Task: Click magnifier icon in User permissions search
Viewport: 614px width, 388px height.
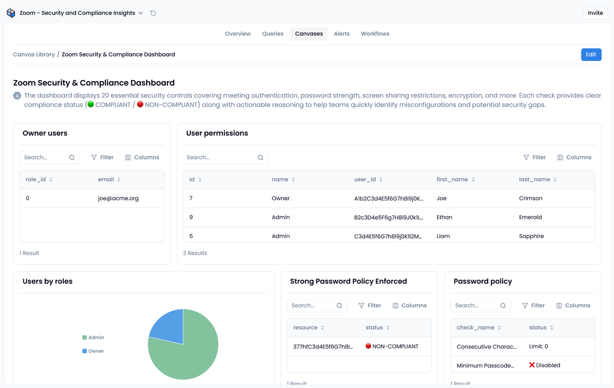Action: click(261, 157)
